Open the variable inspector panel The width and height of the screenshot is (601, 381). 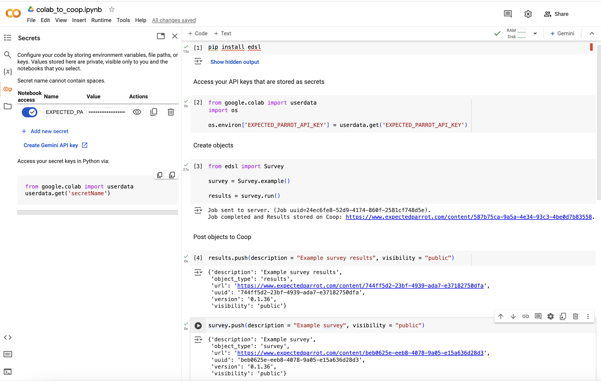8,72
